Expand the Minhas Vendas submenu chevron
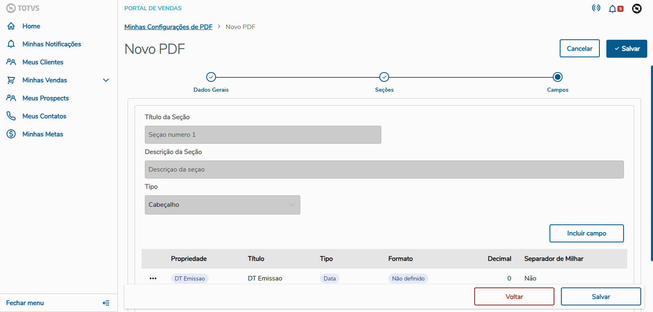 click(106, 80)
